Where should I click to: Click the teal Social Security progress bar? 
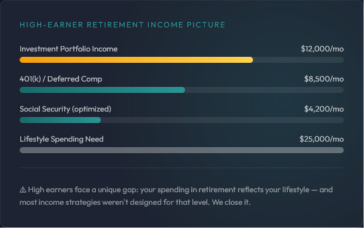60,120
